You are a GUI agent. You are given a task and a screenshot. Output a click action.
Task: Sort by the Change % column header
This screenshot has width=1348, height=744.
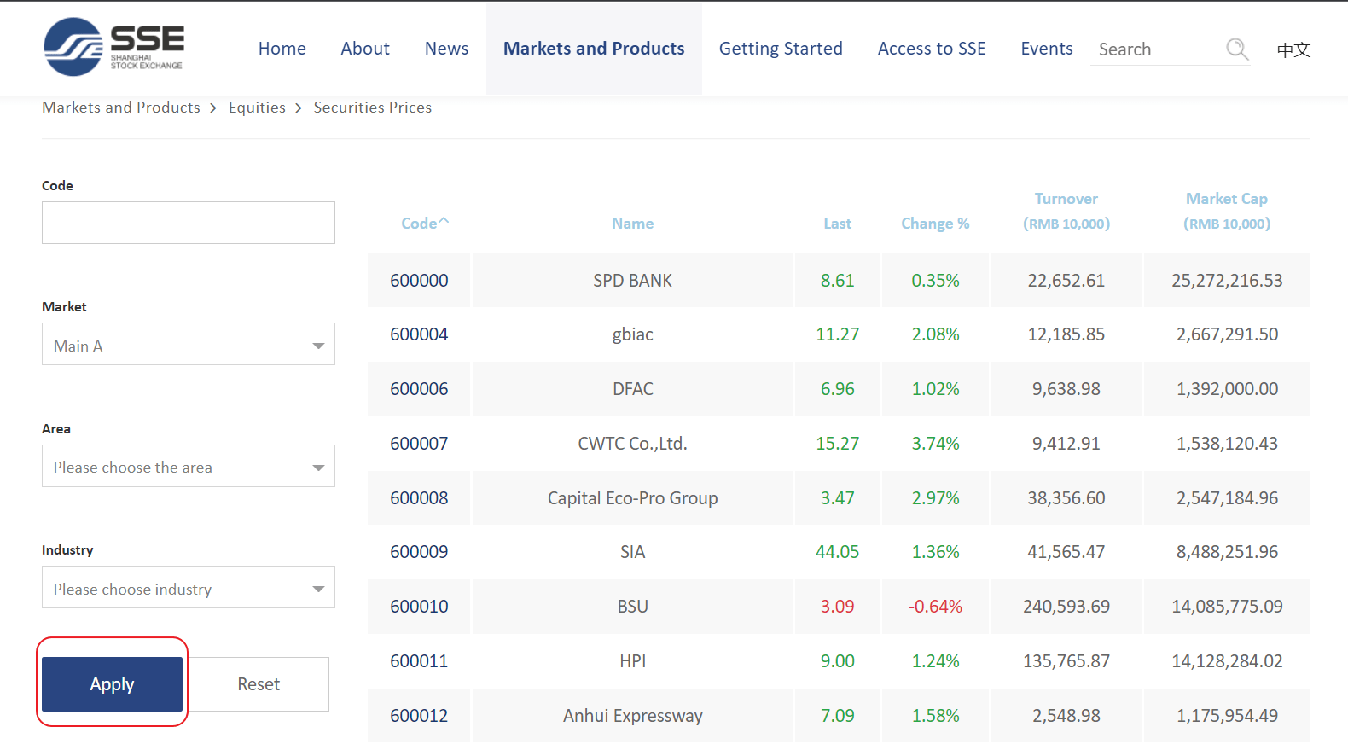(934, 224)
